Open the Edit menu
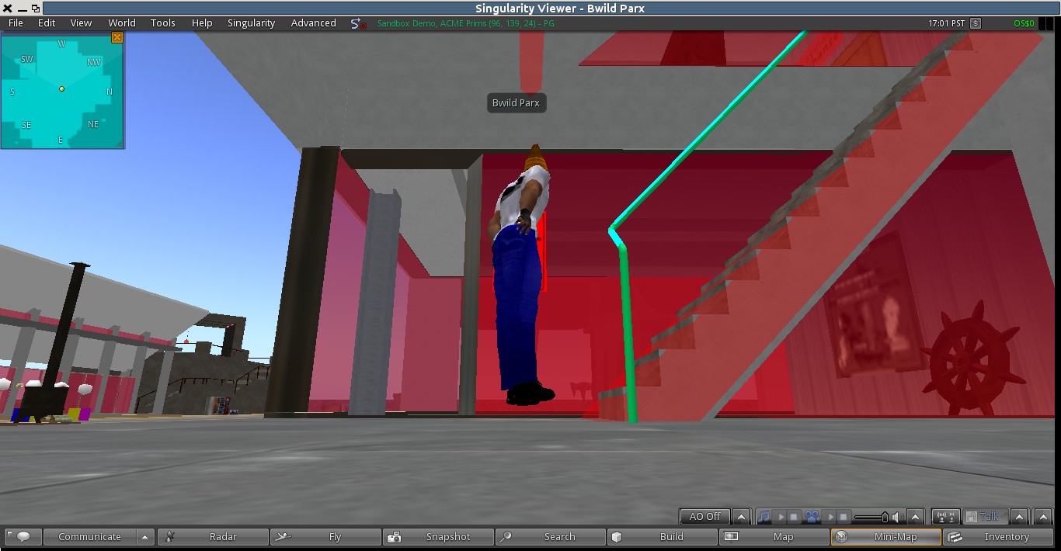This screenshot has width=1061, height=551. tap(47, 23)
